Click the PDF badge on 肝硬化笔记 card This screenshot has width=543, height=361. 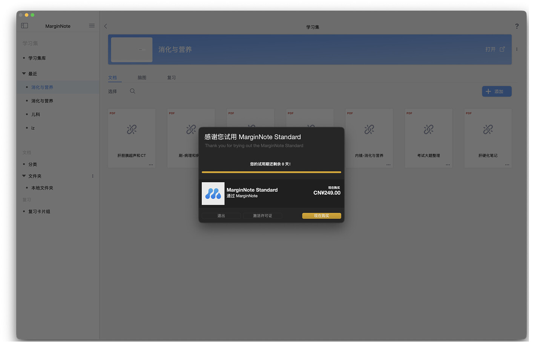click(x=469, y=113)
